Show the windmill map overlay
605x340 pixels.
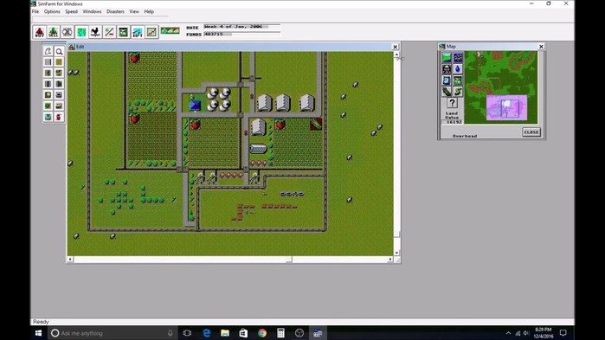click(458, 58)
